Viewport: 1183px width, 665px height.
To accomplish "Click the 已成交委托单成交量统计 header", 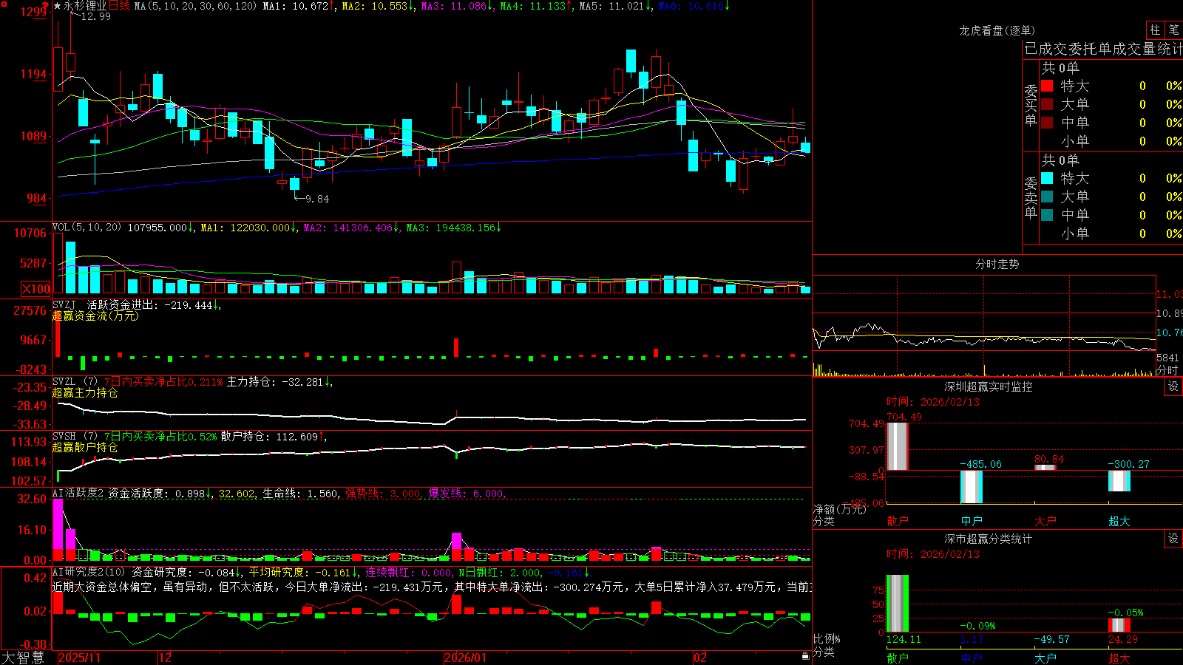I will tap(1103, 49).
